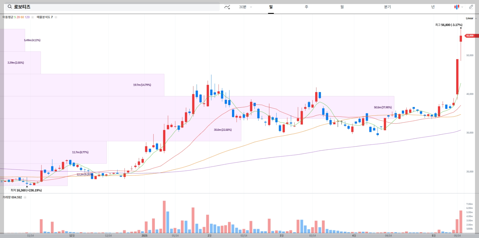Click the 11.7m (8.77%) volume profile label

tap(80, 152)
